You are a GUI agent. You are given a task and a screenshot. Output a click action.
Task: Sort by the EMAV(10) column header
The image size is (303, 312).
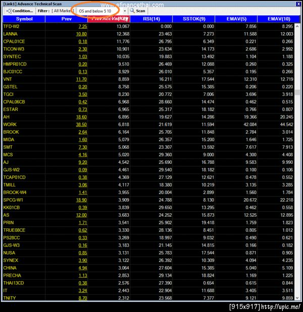coord(279,19)
